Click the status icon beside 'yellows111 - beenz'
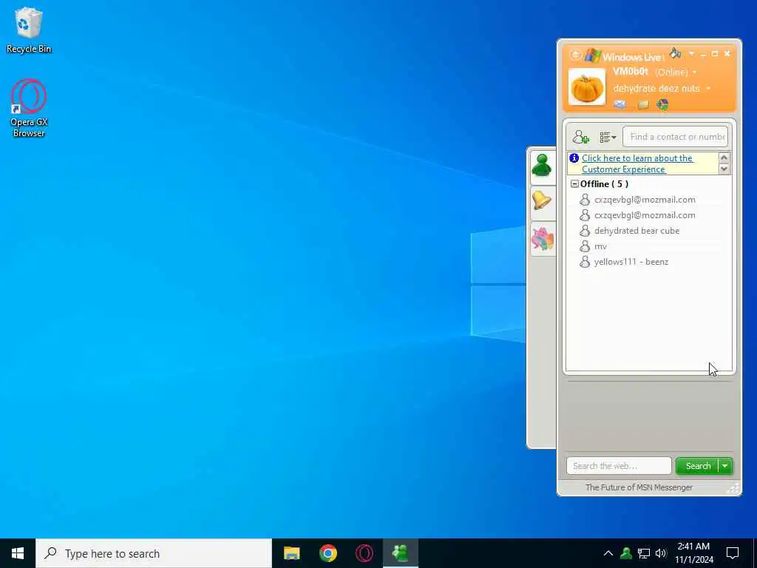 pyautogui.click(x=585, y=262)
